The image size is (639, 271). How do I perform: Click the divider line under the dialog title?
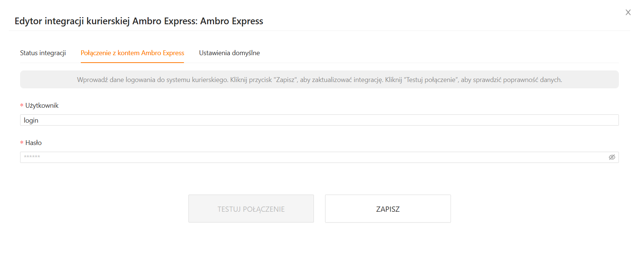click(x=319, y=31)
